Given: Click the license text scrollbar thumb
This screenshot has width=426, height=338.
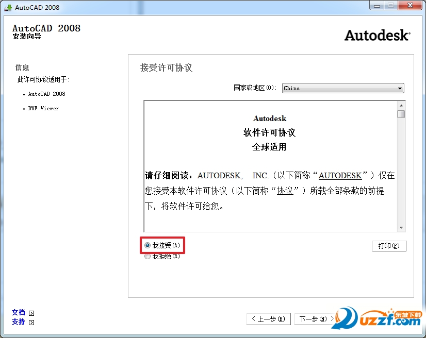Looking at the screenshot, I should tap(401, 114).
